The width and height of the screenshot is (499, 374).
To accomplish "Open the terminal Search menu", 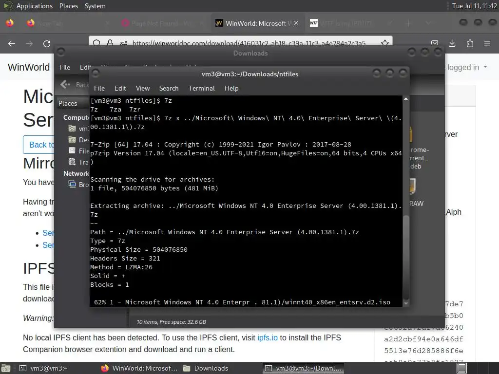I will tap(169, 88).
